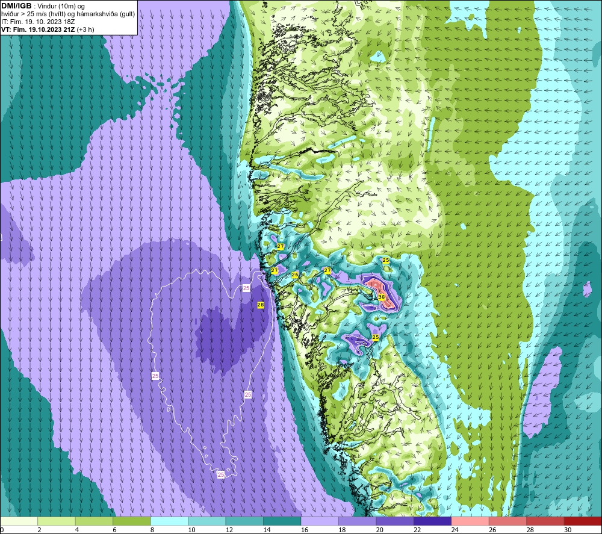Viewport: 602px width, 534px height.
Task: Select the legend scale number 28
Action: tap(530, 530)
